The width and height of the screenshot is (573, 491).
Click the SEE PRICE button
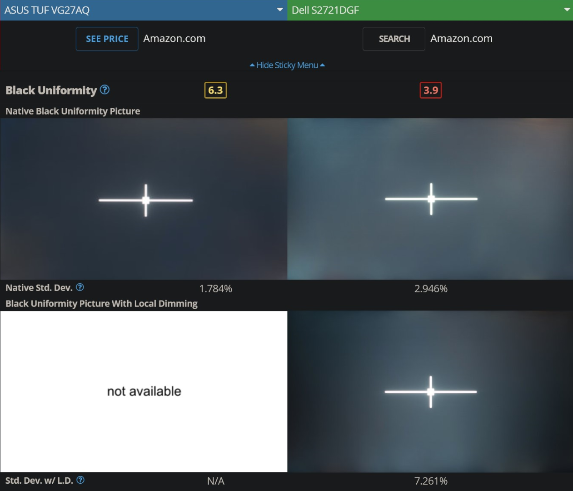coord(107,39)
